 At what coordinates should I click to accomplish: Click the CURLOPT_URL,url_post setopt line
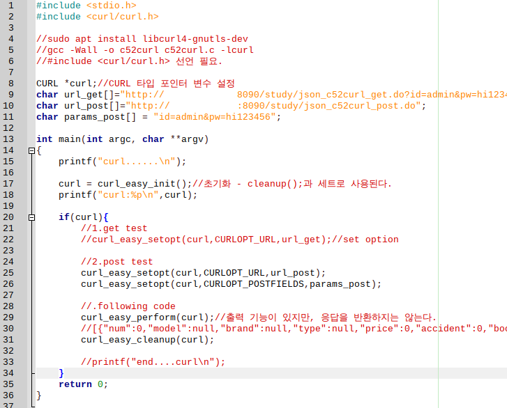(204, 273)
